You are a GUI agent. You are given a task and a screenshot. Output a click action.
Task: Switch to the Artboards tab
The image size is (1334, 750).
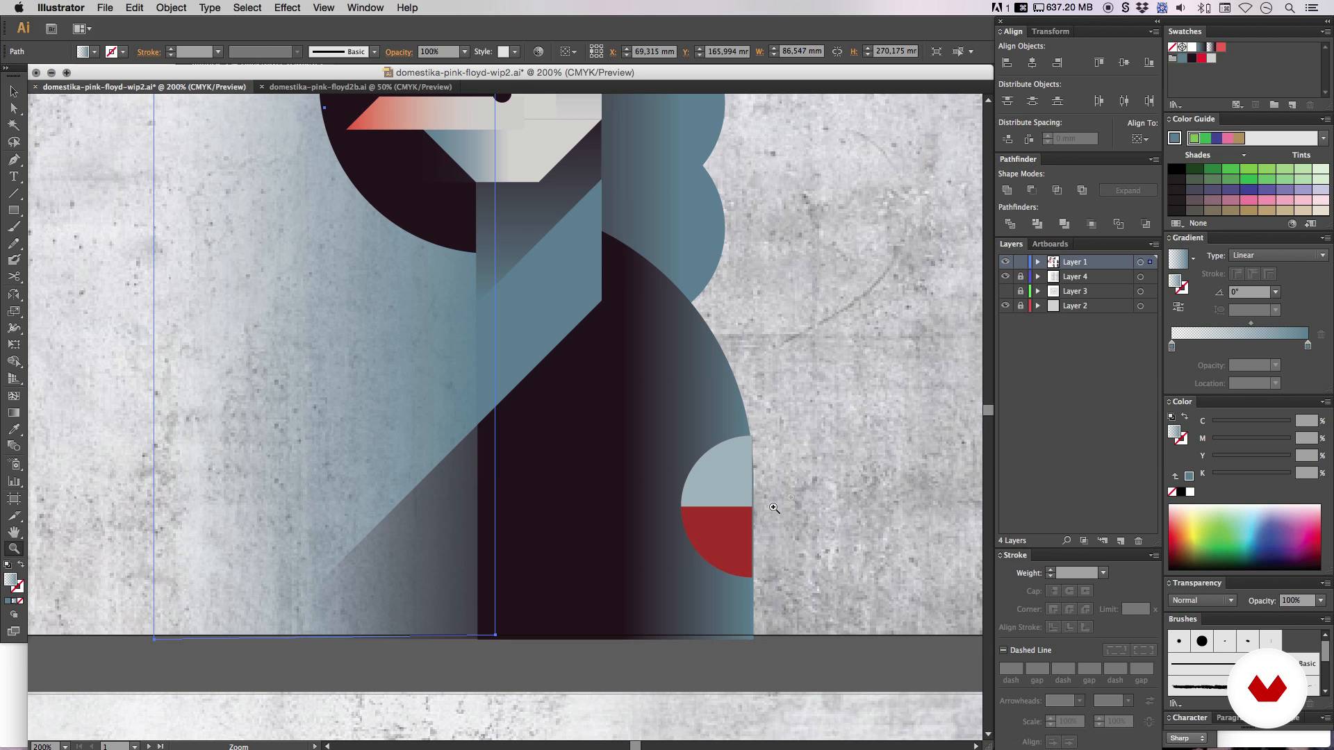[x=1050, y=244]
